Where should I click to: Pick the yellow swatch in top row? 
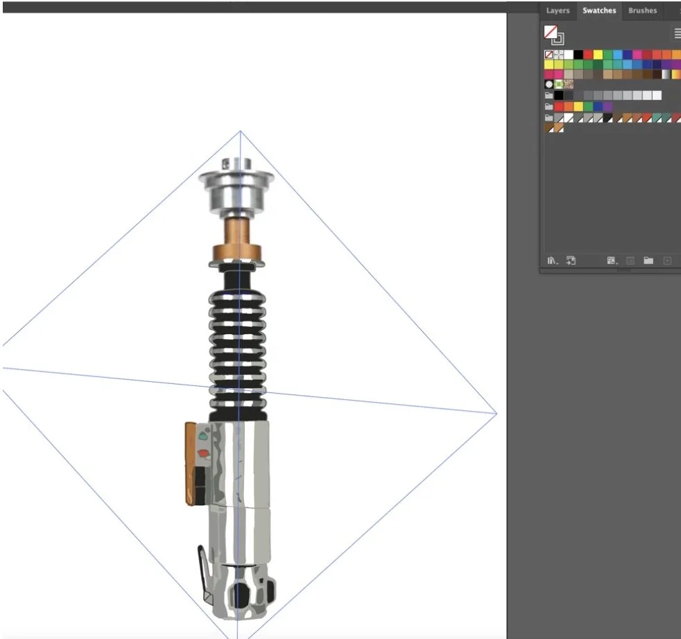tap(598, 54)
